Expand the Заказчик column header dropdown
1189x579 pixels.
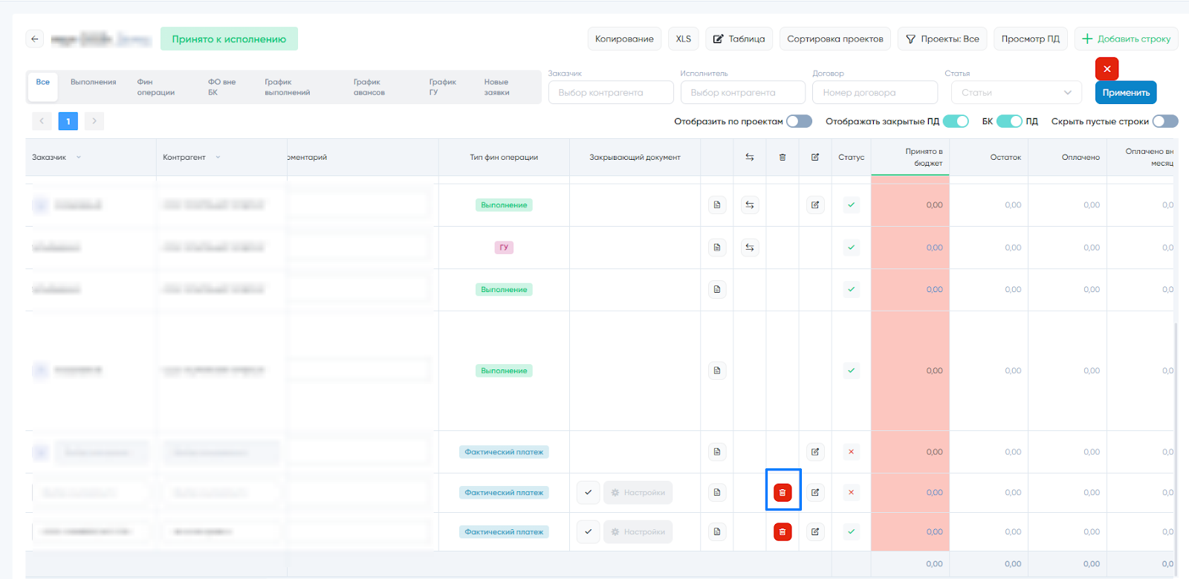tap(79, 158)
